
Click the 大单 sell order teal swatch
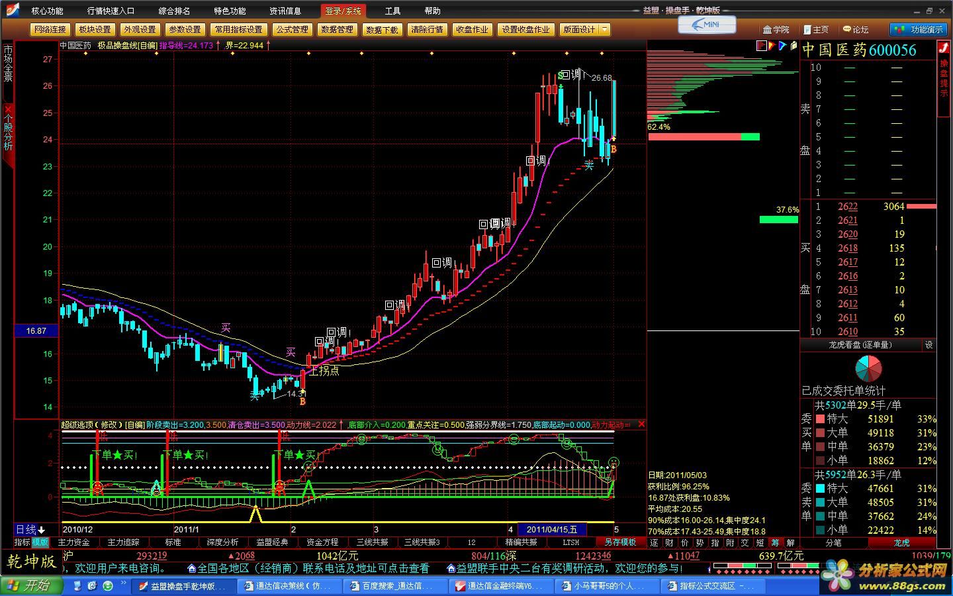820,503
